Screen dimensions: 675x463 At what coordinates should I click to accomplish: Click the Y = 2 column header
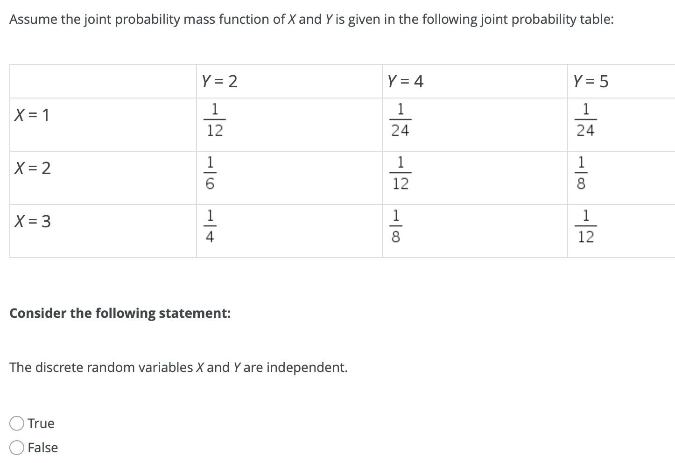coord(219,81)
